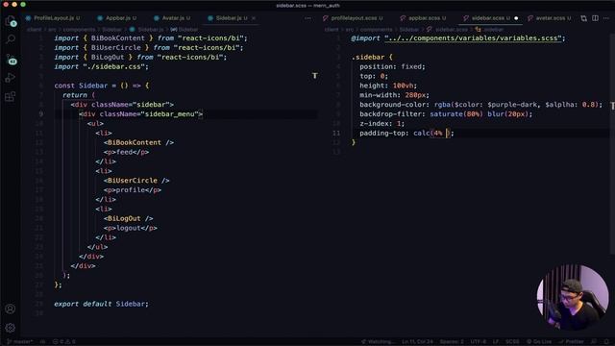Click 'sidebar_menu' className text

coord(169,114)
